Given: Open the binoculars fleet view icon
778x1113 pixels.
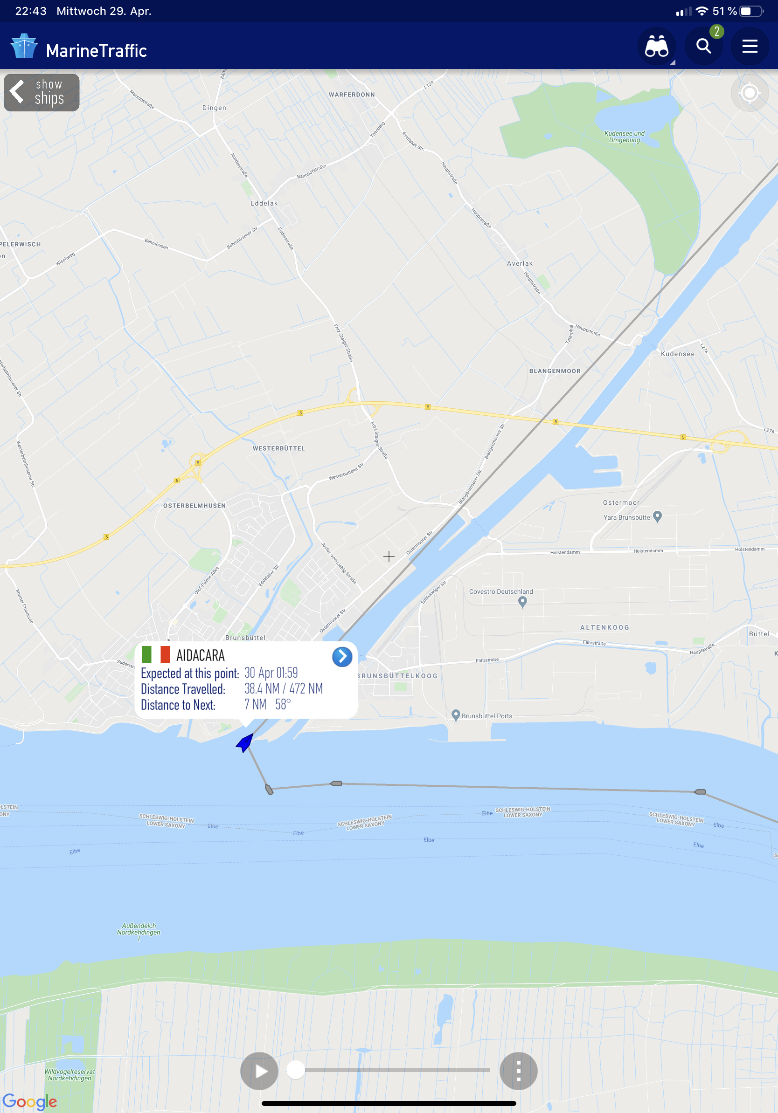Looking at the screenshot, I should 657,47.
